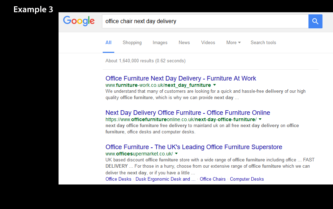
Task: Open Office Furniture Next Day Delivery result
Action: 181,78
